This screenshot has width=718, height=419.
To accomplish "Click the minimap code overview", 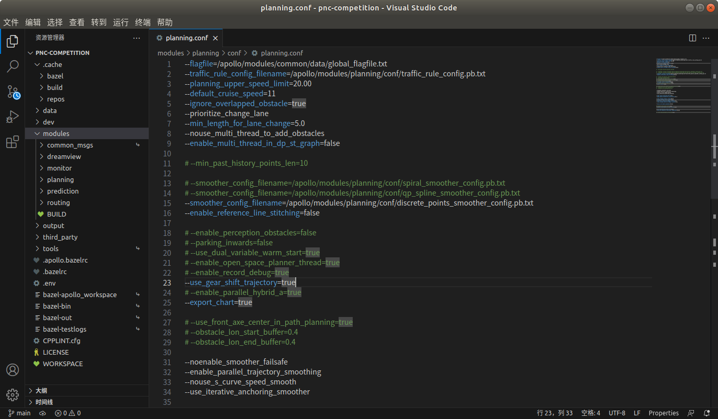I will click(x=681, y=89).
